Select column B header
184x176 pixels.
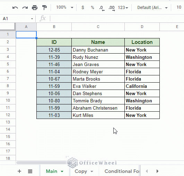coord(54,27)
